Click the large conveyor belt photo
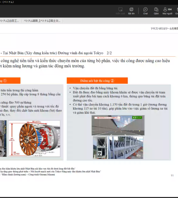The width and height of the screenshot is (178, 198). tap(126, 148)
